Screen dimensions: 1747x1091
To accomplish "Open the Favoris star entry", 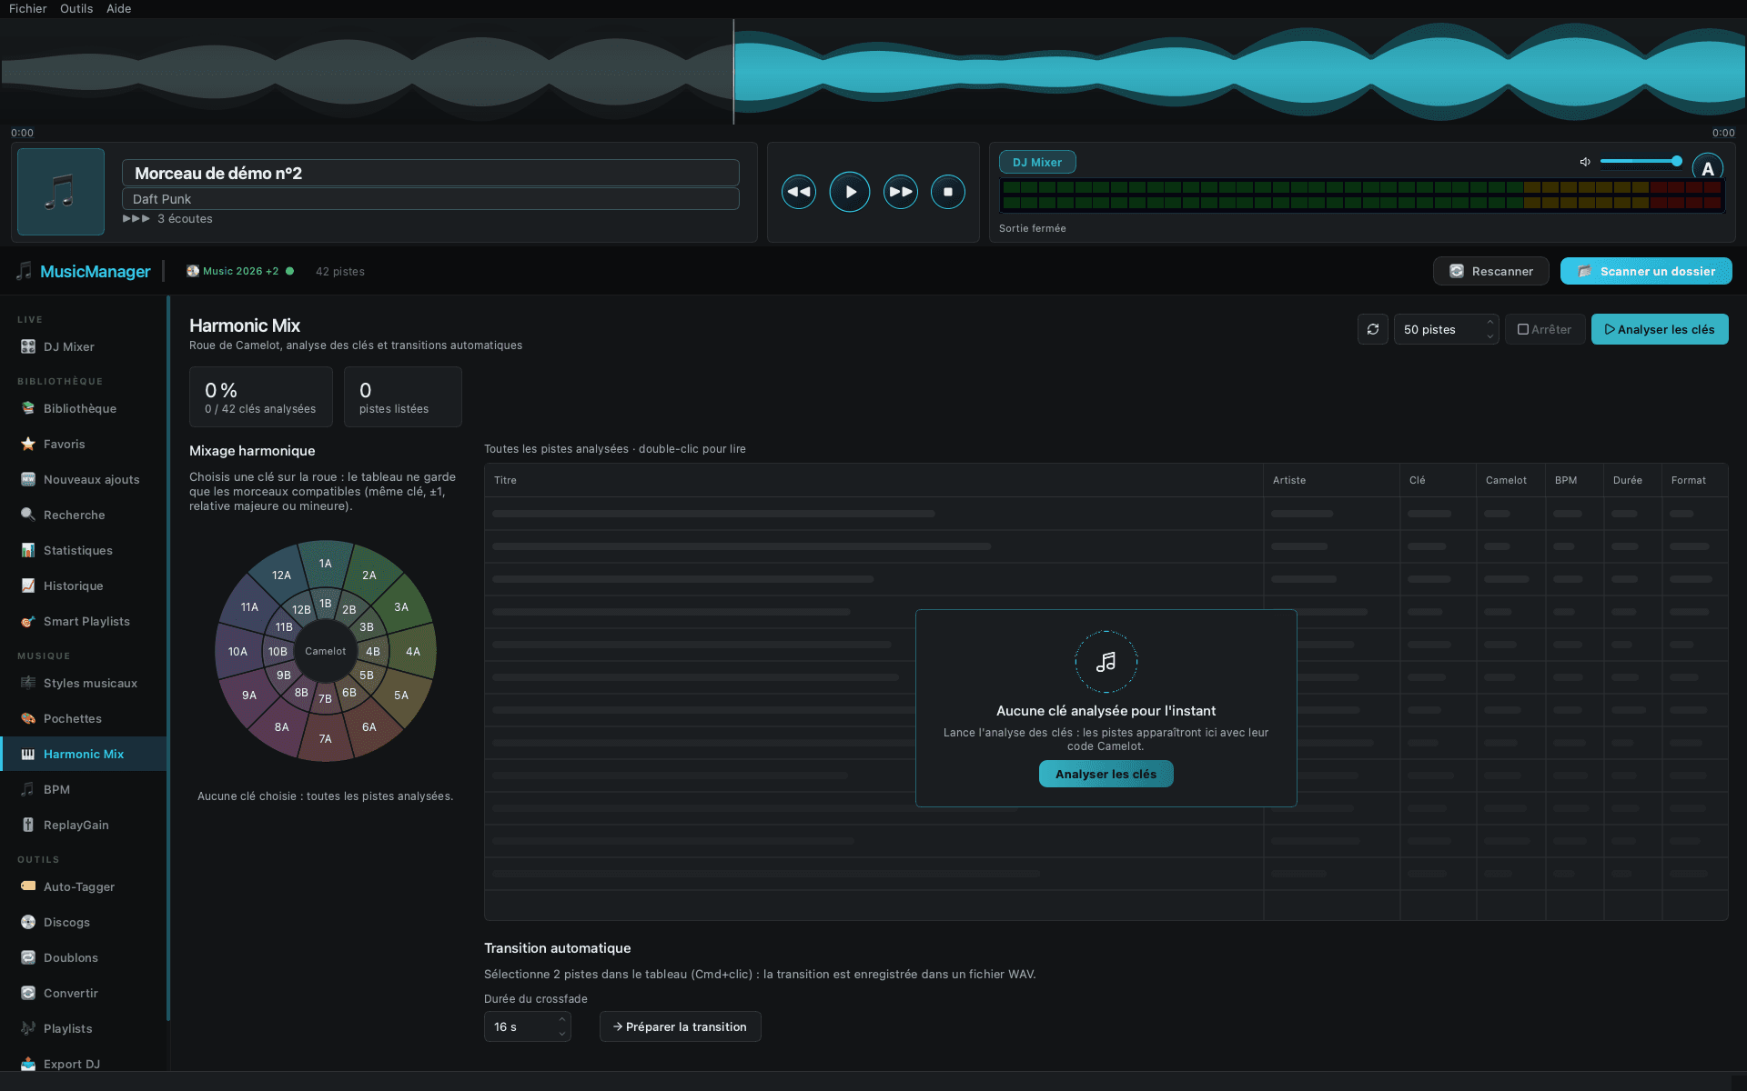I will [x=84, y=444].
